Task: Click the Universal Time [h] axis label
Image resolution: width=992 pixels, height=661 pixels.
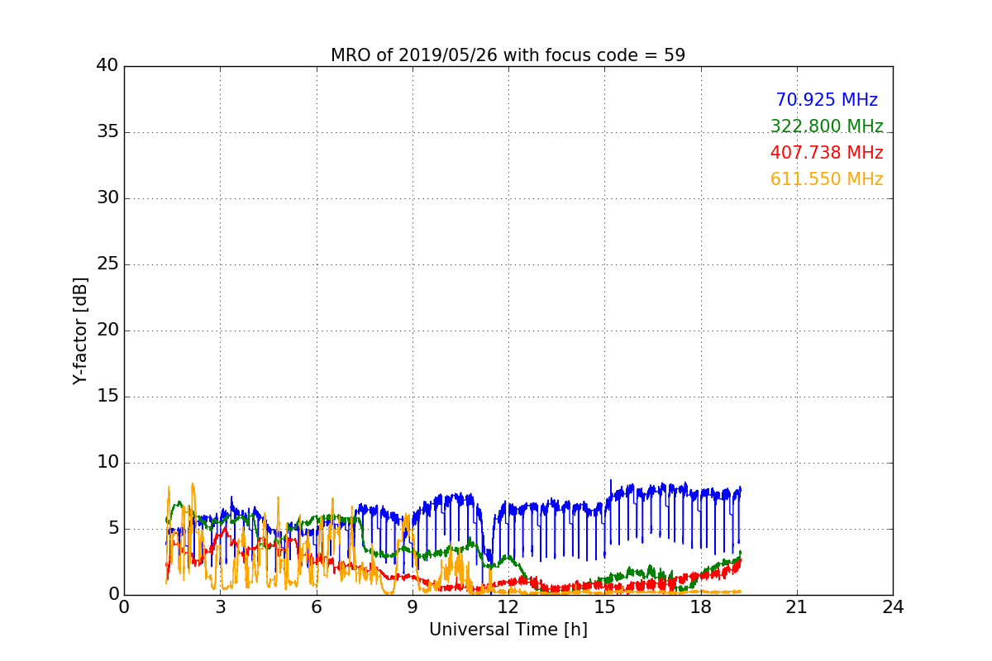Action: [x=508, y=630]
